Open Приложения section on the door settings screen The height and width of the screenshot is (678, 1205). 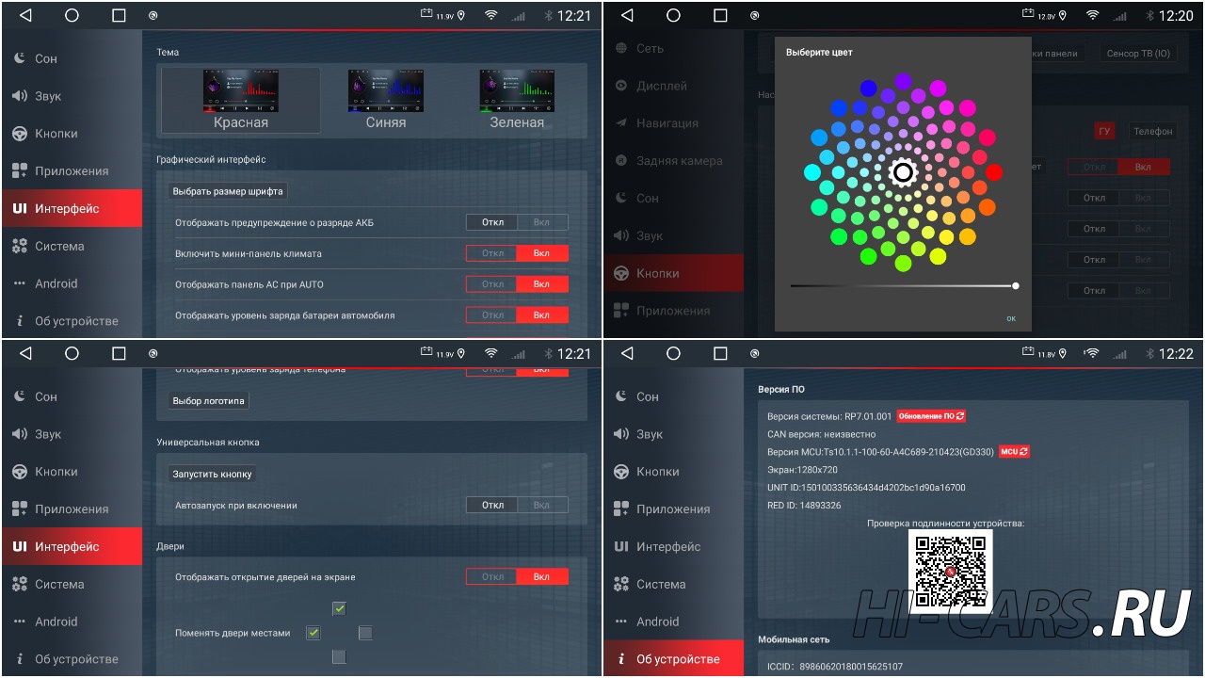click(72, 509)
